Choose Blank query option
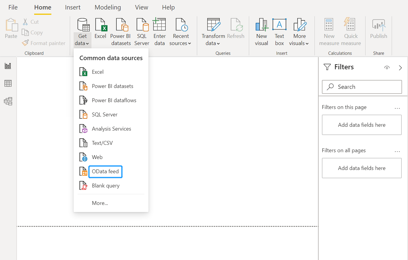 click(x=111, y=186)
